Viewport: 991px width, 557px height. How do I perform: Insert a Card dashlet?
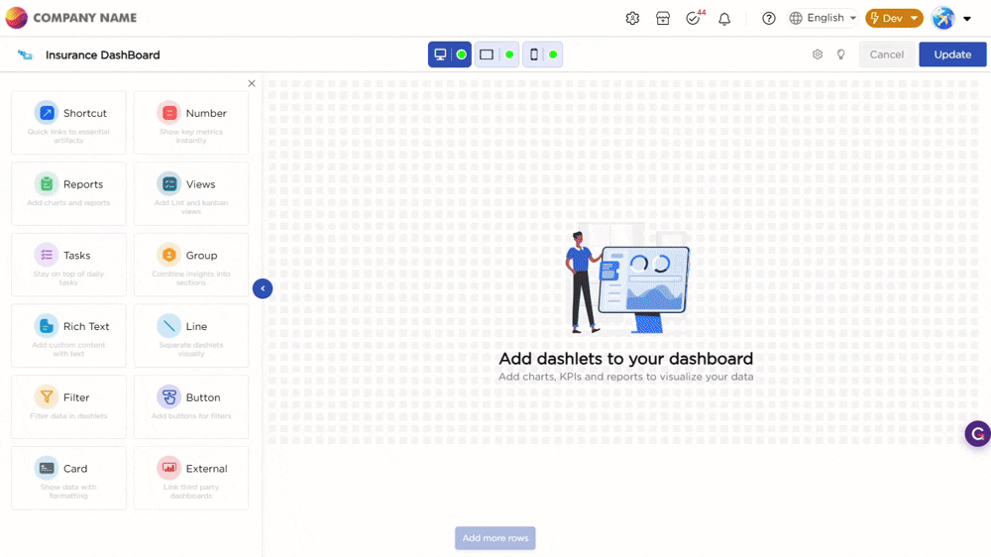point(68,478)
